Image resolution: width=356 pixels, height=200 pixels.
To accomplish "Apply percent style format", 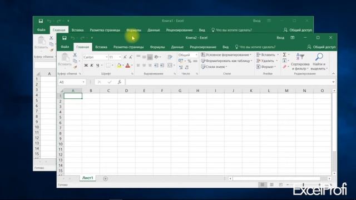I will tap(189, 61).
